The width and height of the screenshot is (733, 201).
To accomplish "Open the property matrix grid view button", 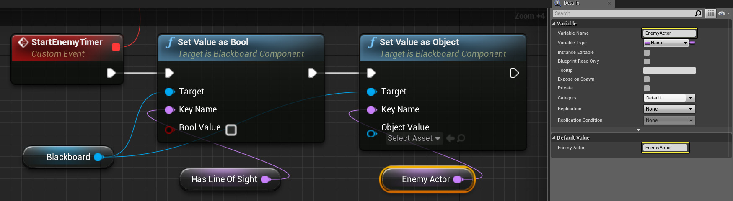I will 710,13.
